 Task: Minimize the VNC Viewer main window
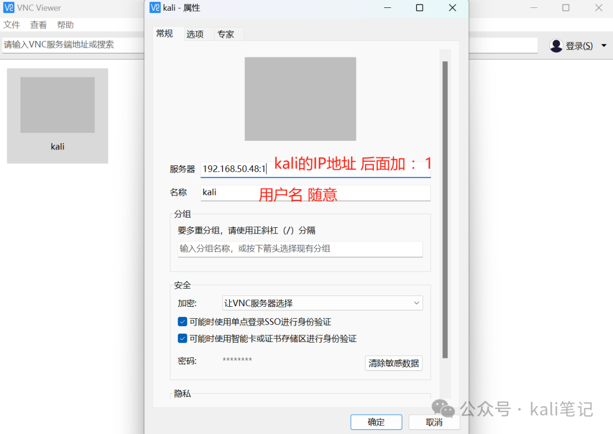(x=534, y=8)
